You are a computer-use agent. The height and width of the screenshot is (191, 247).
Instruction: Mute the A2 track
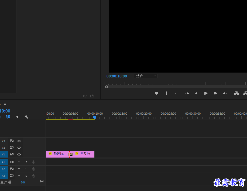coord(19,169)
